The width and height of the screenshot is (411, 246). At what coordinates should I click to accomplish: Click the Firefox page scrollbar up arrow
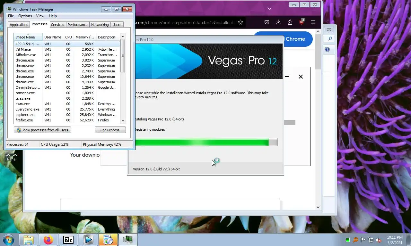pyautogui.click(x=318, y=32)
